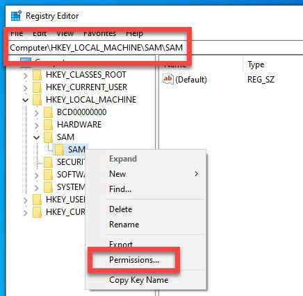Image resolution: width=303 pixels, height=296 pixels.
Task: Click the Registry Editor app icon in title bar
Action: tap(16, 15)
